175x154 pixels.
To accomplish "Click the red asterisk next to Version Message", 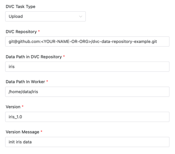I will 42,131.
